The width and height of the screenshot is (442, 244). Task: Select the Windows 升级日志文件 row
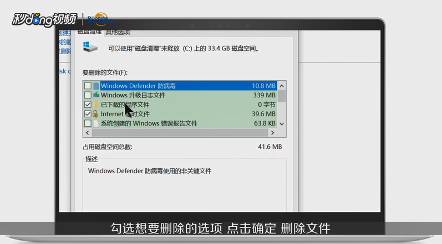pyautogui.click(x=180, y=95)
